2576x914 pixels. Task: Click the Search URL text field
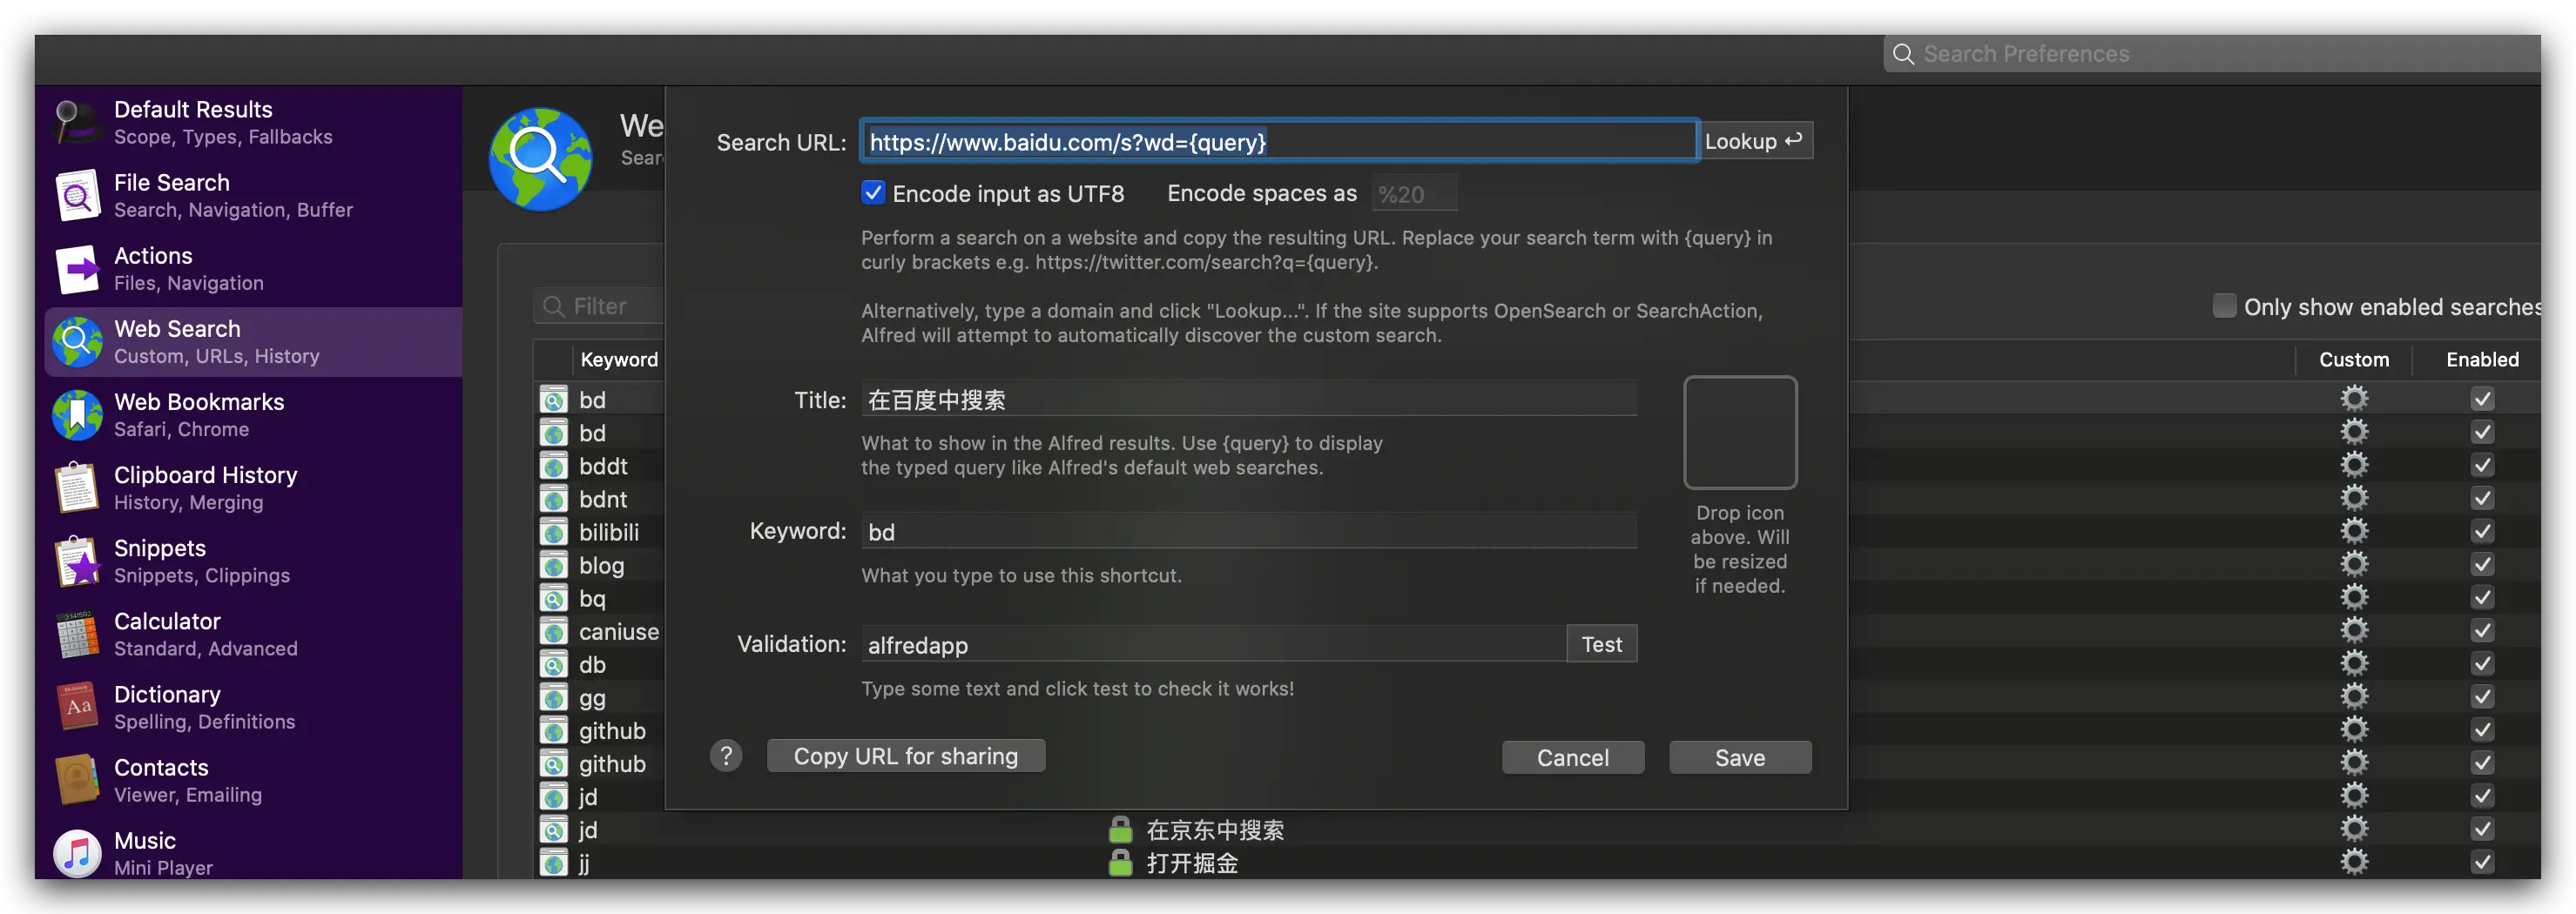[1279, 141]
